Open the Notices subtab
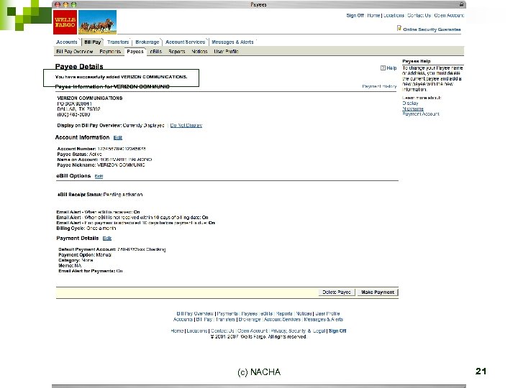This screenshot has width=518, height=388. [x=199, y=52]
